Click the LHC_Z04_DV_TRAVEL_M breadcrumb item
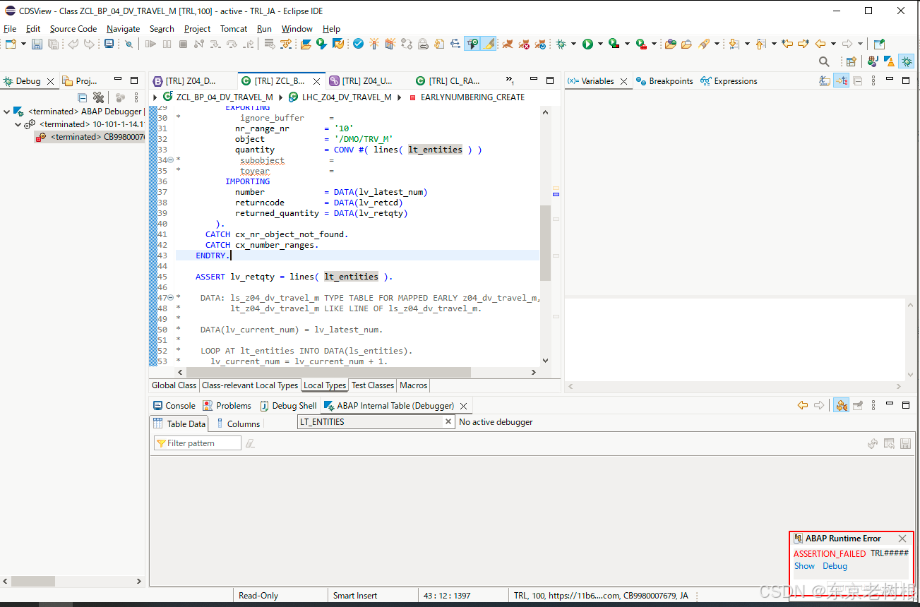Image resolution: width=920 pixels, height=607 pixels. click(347, 97)
